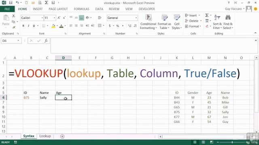Click the zoom slider handle
Screen dimensions: 259x145
pyautogui.click(x=232, y=142)
